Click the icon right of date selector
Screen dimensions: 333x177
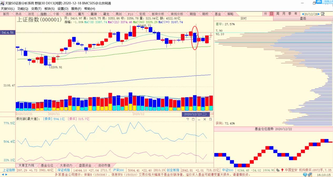point(323,14)
